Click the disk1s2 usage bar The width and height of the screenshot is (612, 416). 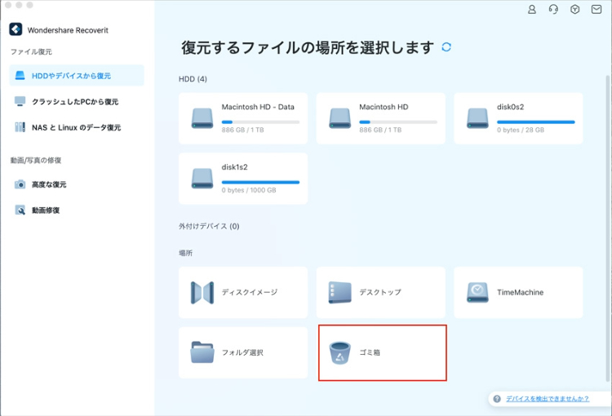260,182
